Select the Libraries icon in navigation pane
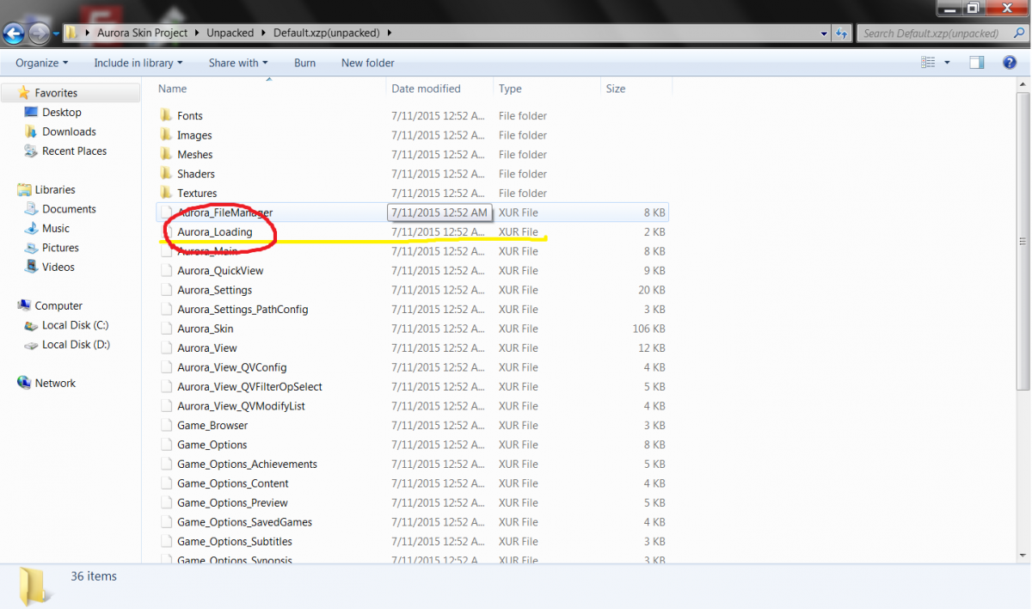The width and height of the screenshot is (1032, 609). (23, 190)
